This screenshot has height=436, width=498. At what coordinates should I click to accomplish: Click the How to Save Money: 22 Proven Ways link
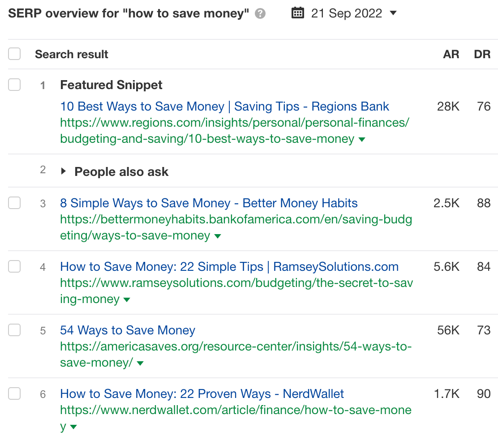[x=202, y=393]
